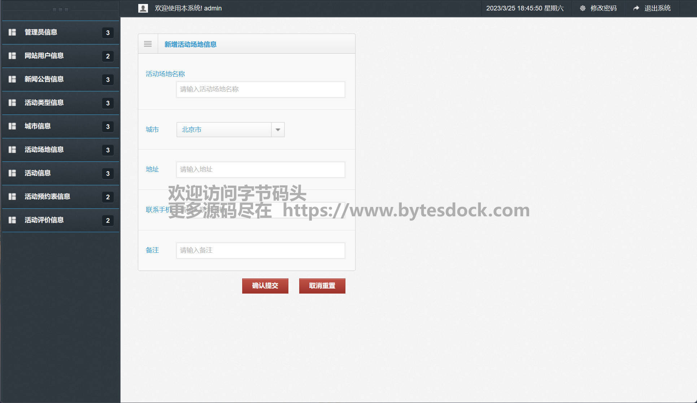Focus the 活动场地名称 input field
697x403 pixels.
[x=260, y=89]
